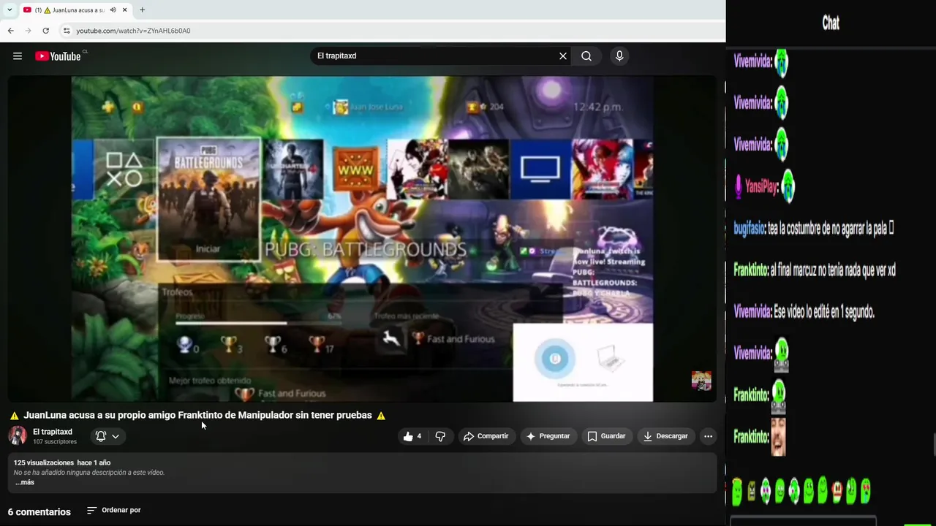936x526 pixels.
Task: Click the browser back arrow
Action: [10, 31]
